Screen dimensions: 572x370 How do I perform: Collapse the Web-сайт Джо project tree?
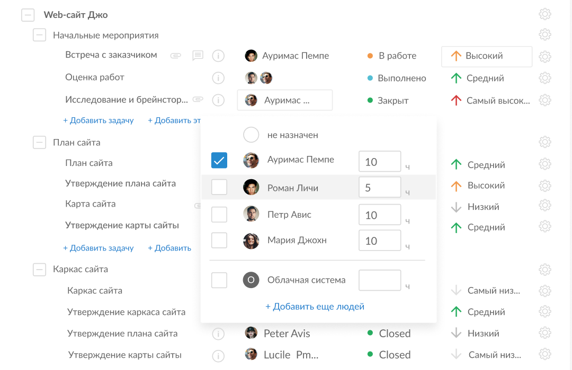[28, 15]
